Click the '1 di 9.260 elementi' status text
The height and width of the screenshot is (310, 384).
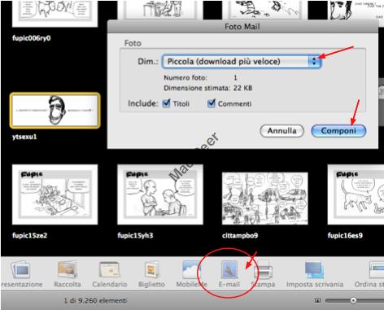(x=95, y=300)
